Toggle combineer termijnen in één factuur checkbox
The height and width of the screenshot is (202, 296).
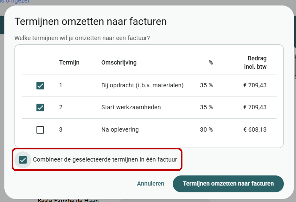click(x=23, y=160)
